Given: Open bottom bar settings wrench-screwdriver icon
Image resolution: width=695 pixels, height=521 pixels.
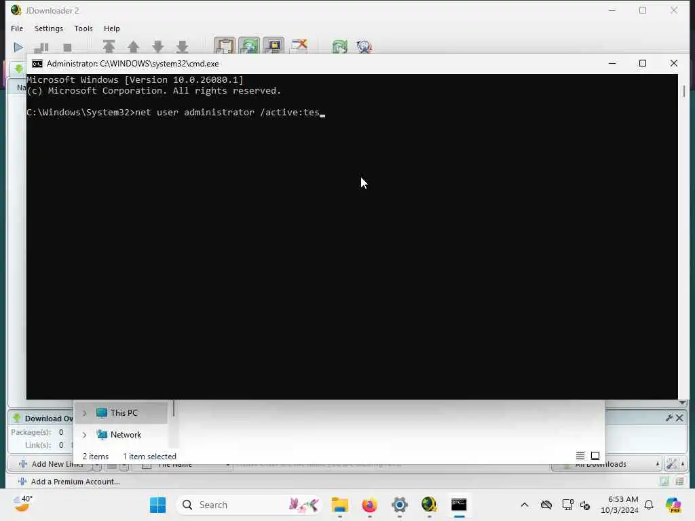Looking at the screenshot, I should tap(671, 464).
